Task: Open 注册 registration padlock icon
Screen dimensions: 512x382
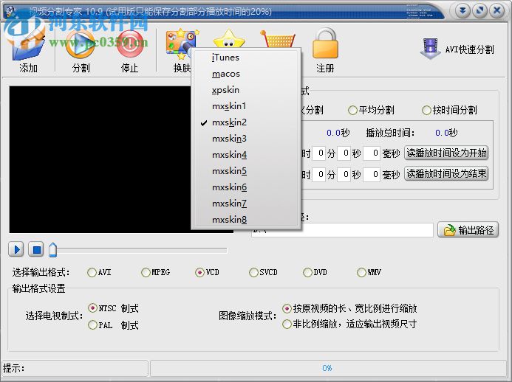Action: (x=325, y=51)
